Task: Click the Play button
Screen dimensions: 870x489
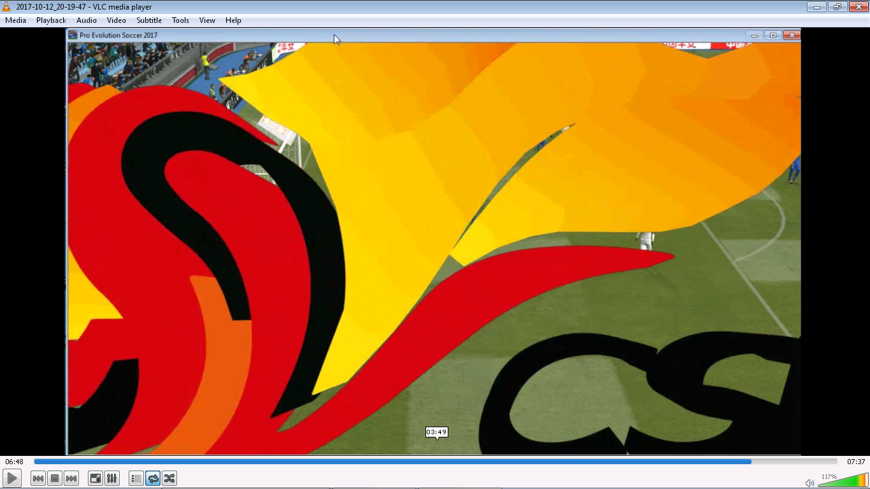Action: [x=12, y=478]
